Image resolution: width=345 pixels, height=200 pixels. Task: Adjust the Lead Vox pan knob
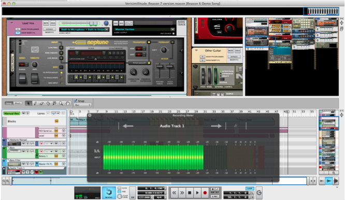point(106,23)
